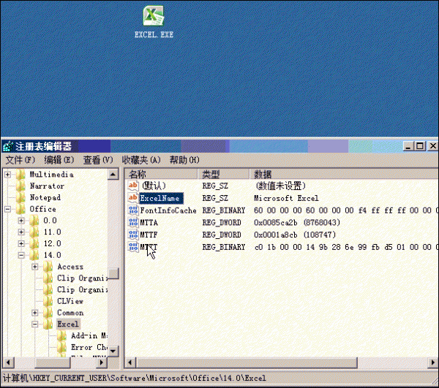Image resolution: width=439 pixels, height=388 pixels.
Task: Click the tree pane vertical scrollbar thumb
Action: tap(113, 273)
